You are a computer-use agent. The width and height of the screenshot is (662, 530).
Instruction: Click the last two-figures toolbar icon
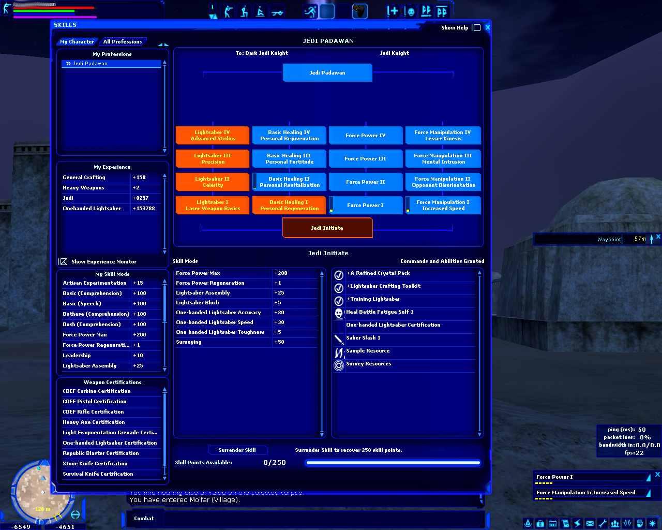coord(442,11)
